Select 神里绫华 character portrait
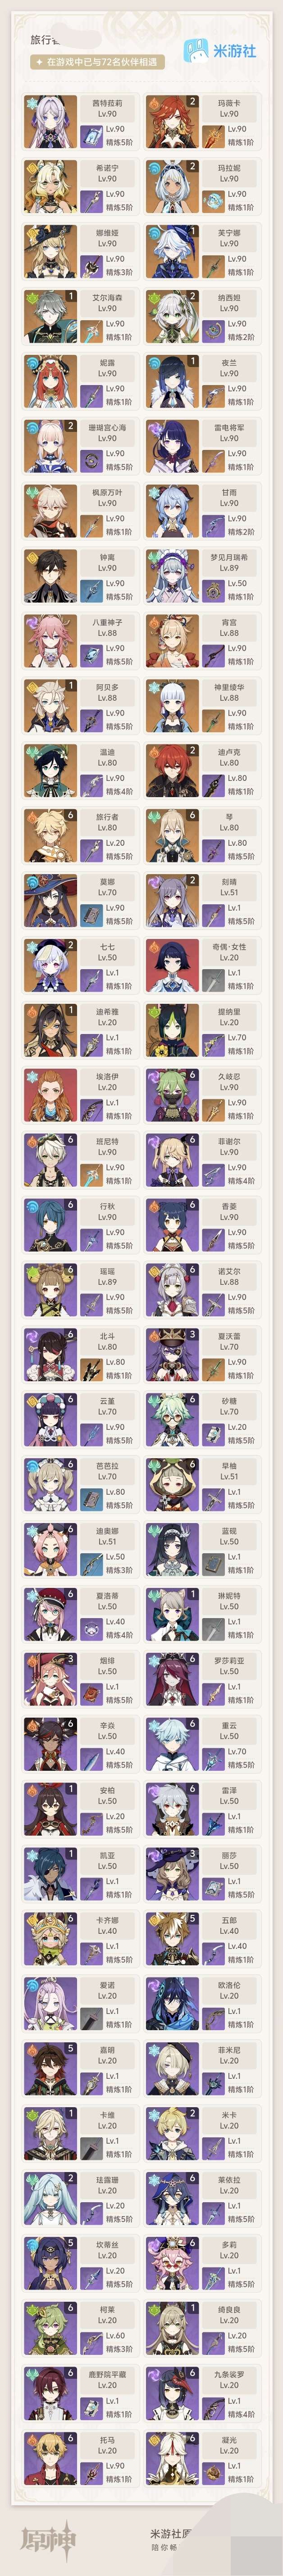This screenshot has height=2576, width=283. [172, 706]
